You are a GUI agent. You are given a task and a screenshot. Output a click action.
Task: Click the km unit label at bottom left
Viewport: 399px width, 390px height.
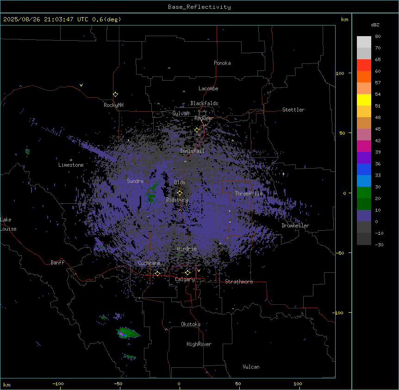coord(7,385)
